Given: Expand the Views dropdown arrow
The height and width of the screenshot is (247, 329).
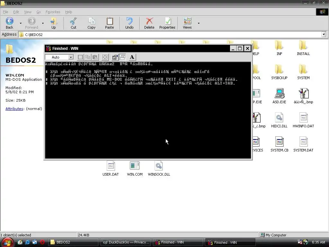Looking at the screenshot, I should point(199,23).
